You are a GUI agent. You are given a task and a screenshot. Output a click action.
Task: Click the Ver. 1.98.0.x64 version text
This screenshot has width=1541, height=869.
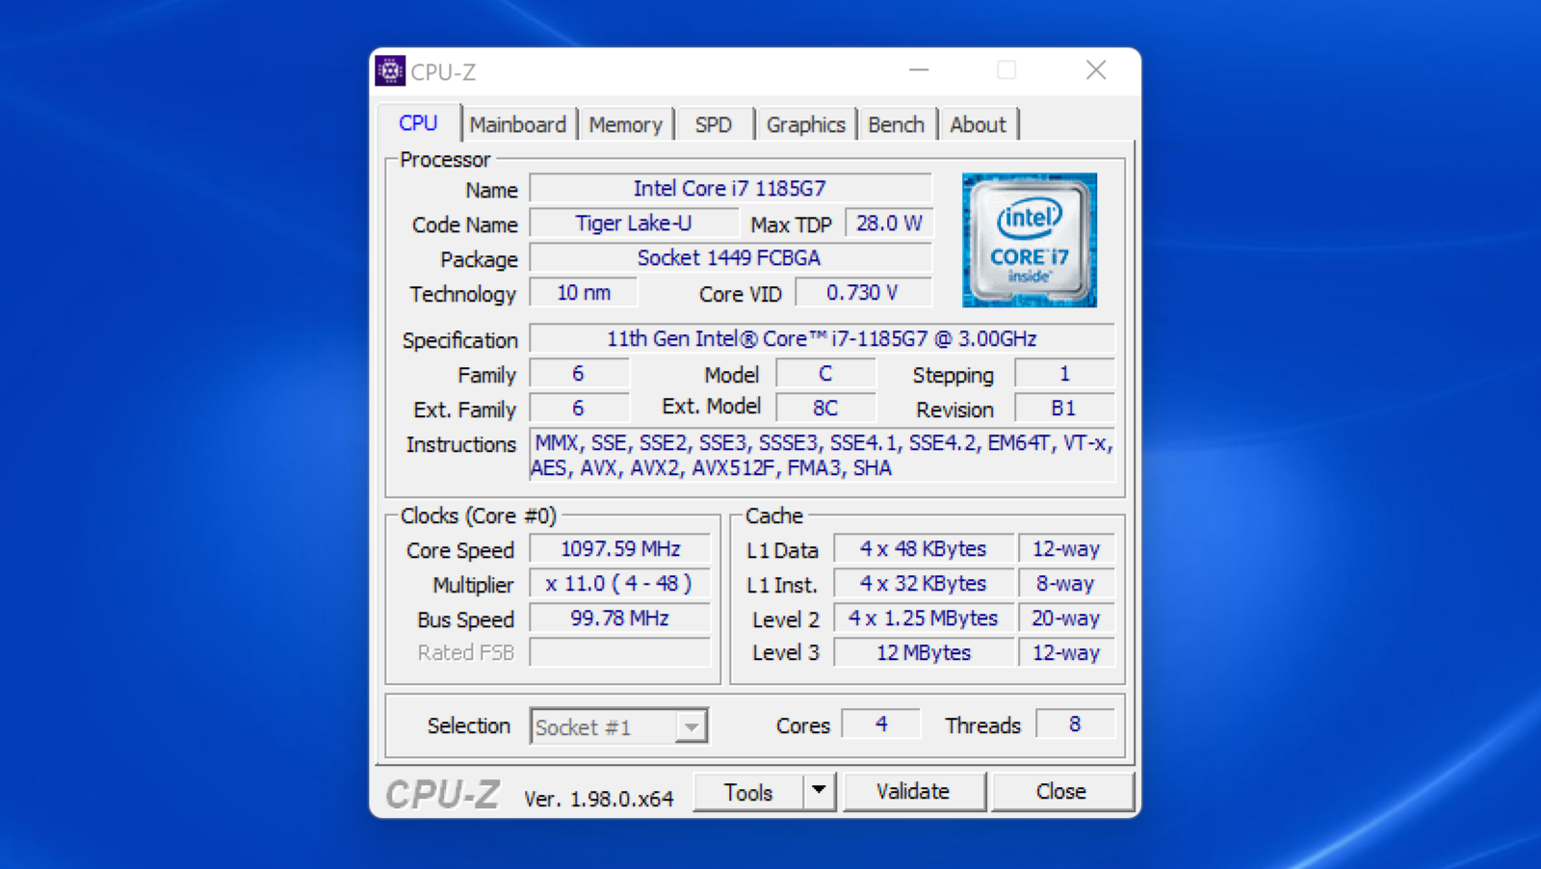[x=599, y=799]
